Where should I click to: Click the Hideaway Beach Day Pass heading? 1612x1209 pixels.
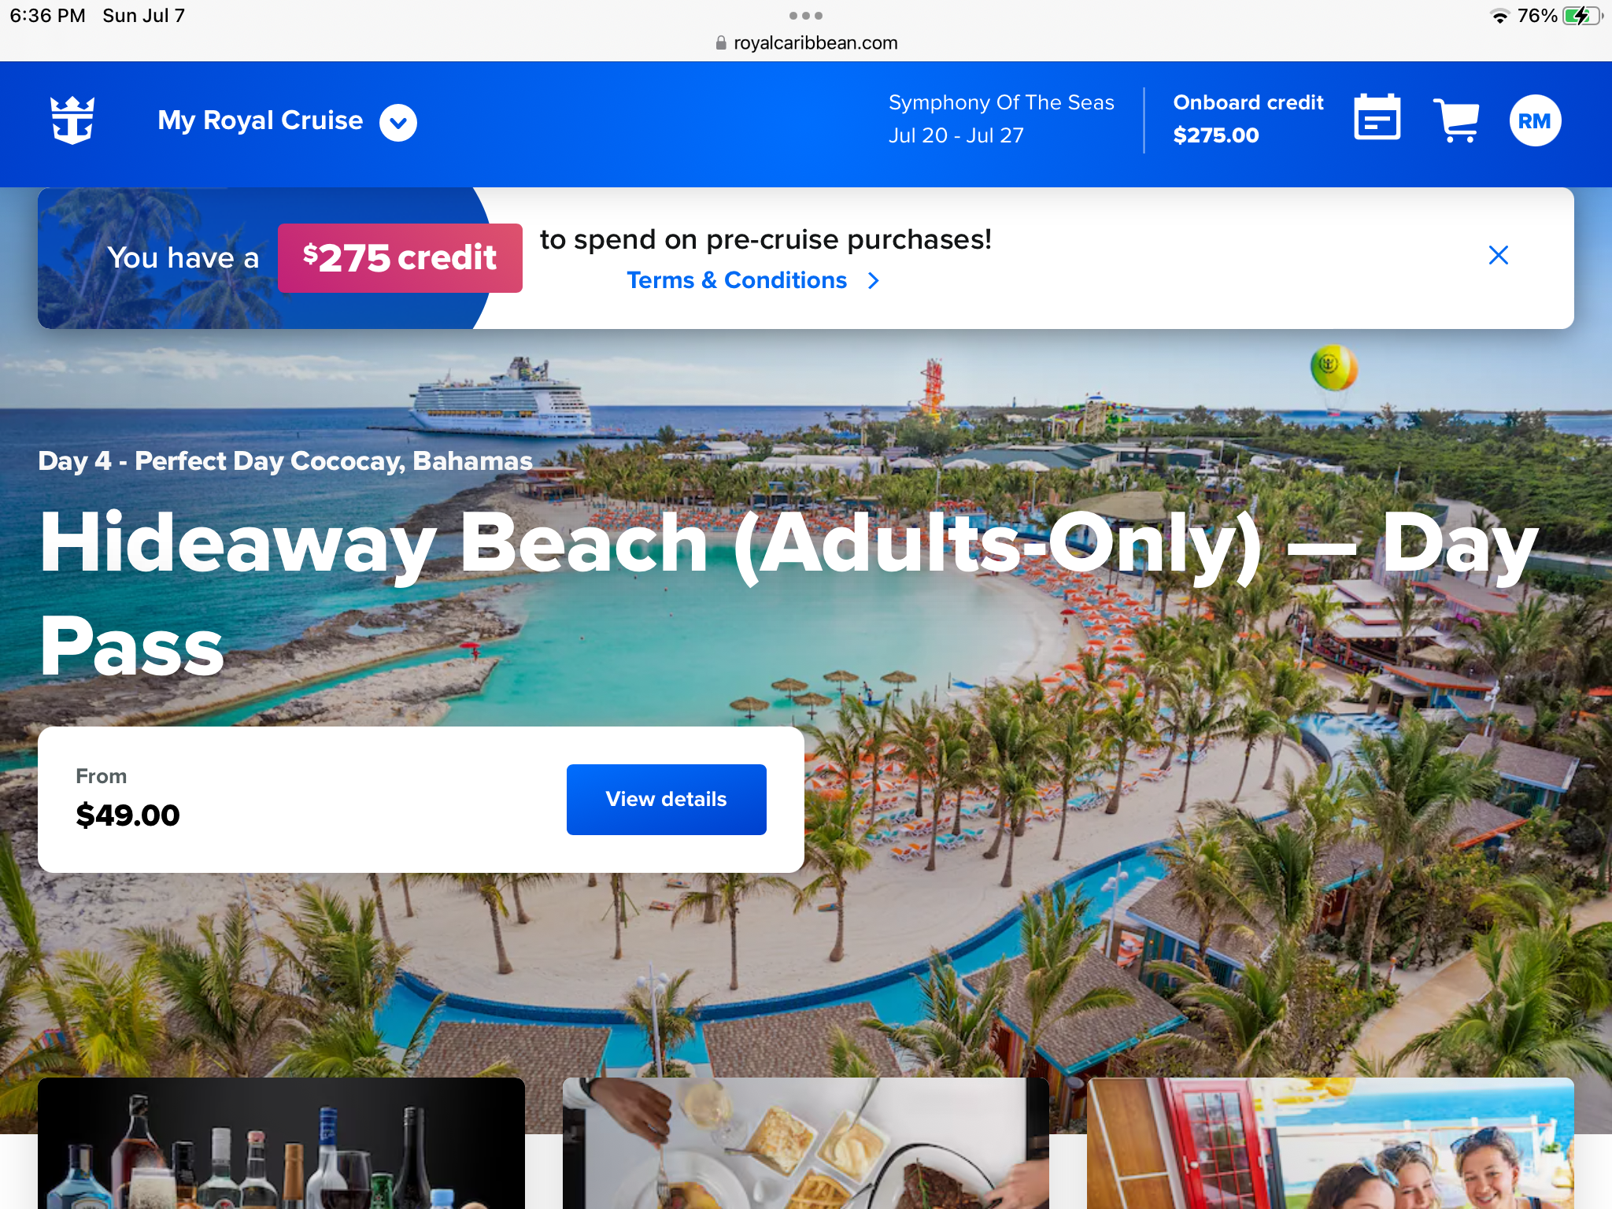(x=788, y=593)
